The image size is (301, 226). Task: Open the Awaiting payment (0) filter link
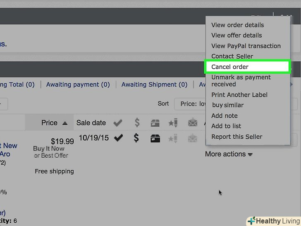pos(78,84)
